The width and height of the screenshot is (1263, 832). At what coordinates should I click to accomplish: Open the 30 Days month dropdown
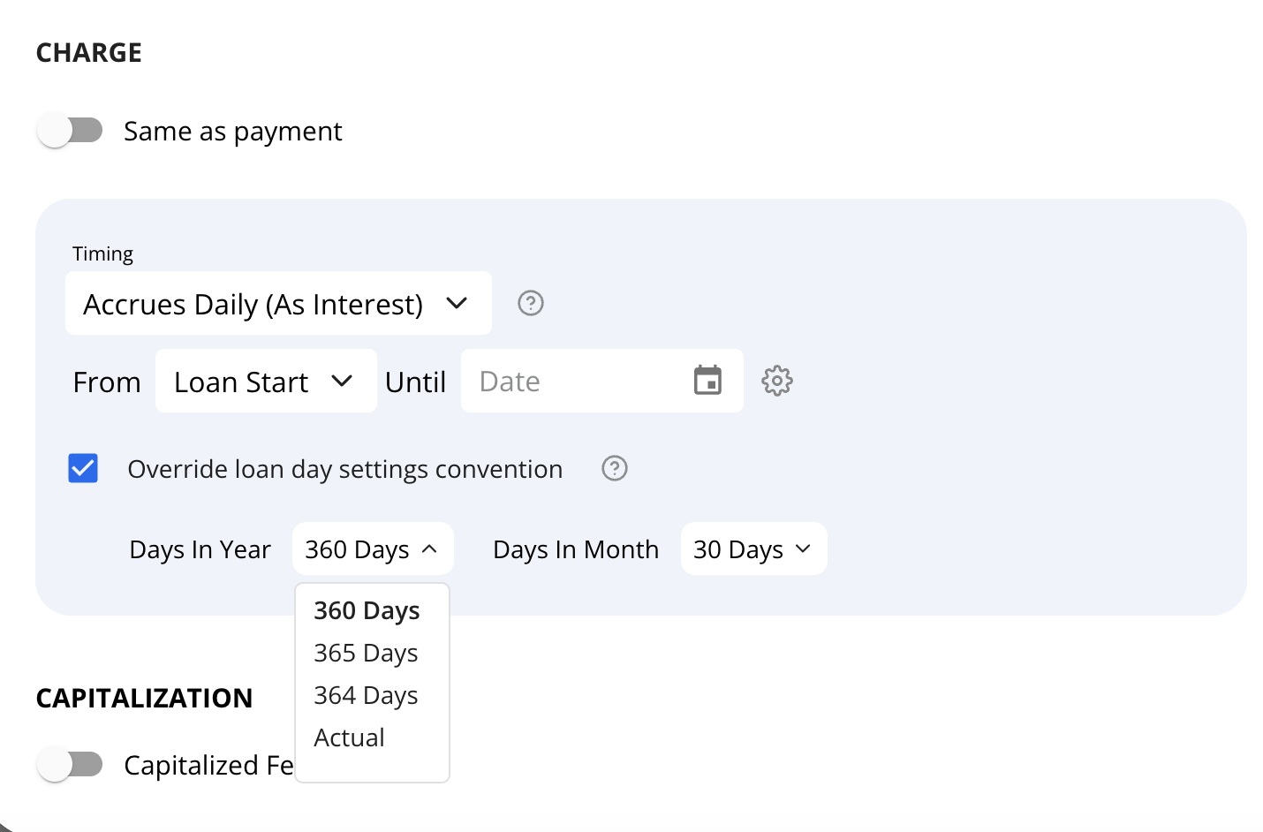753,548
